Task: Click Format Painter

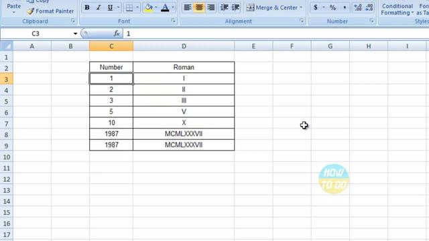Action: click(x=51, y=11)
